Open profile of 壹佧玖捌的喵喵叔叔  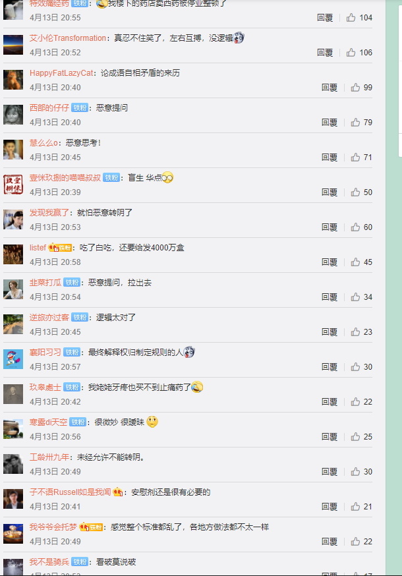[x=65, y=178]
